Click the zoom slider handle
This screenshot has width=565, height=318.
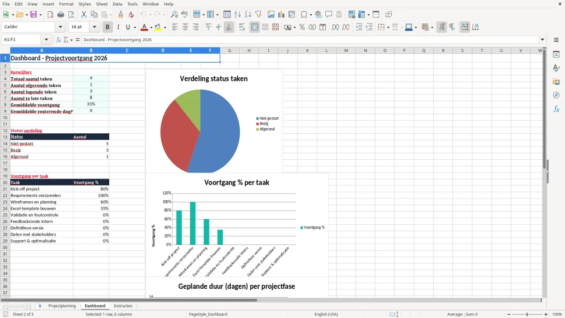click(527, 314)
